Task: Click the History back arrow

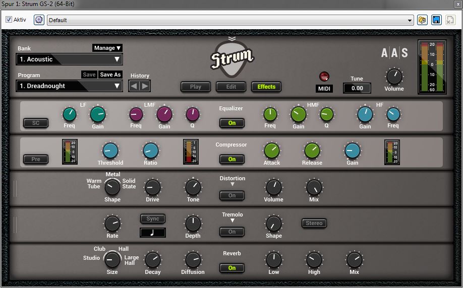Action: click(x=134, y=87)
